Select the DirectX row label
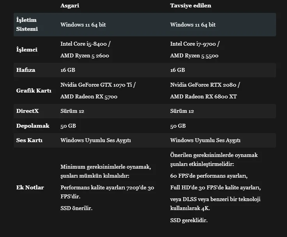 click(27, 111)
